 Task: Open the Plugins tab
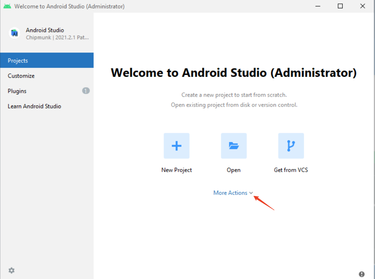tap(47, 91)
